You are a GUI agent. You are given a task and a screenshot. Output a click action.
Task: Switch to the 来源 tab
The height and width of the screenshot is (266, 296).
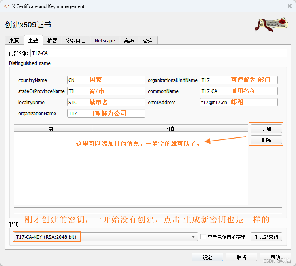point(14,40)
